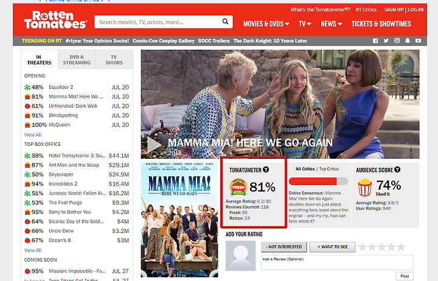Click the user avatar placeholder image
Image resolution: width=438 pixels, height=281 pixels.
(240, 256)
